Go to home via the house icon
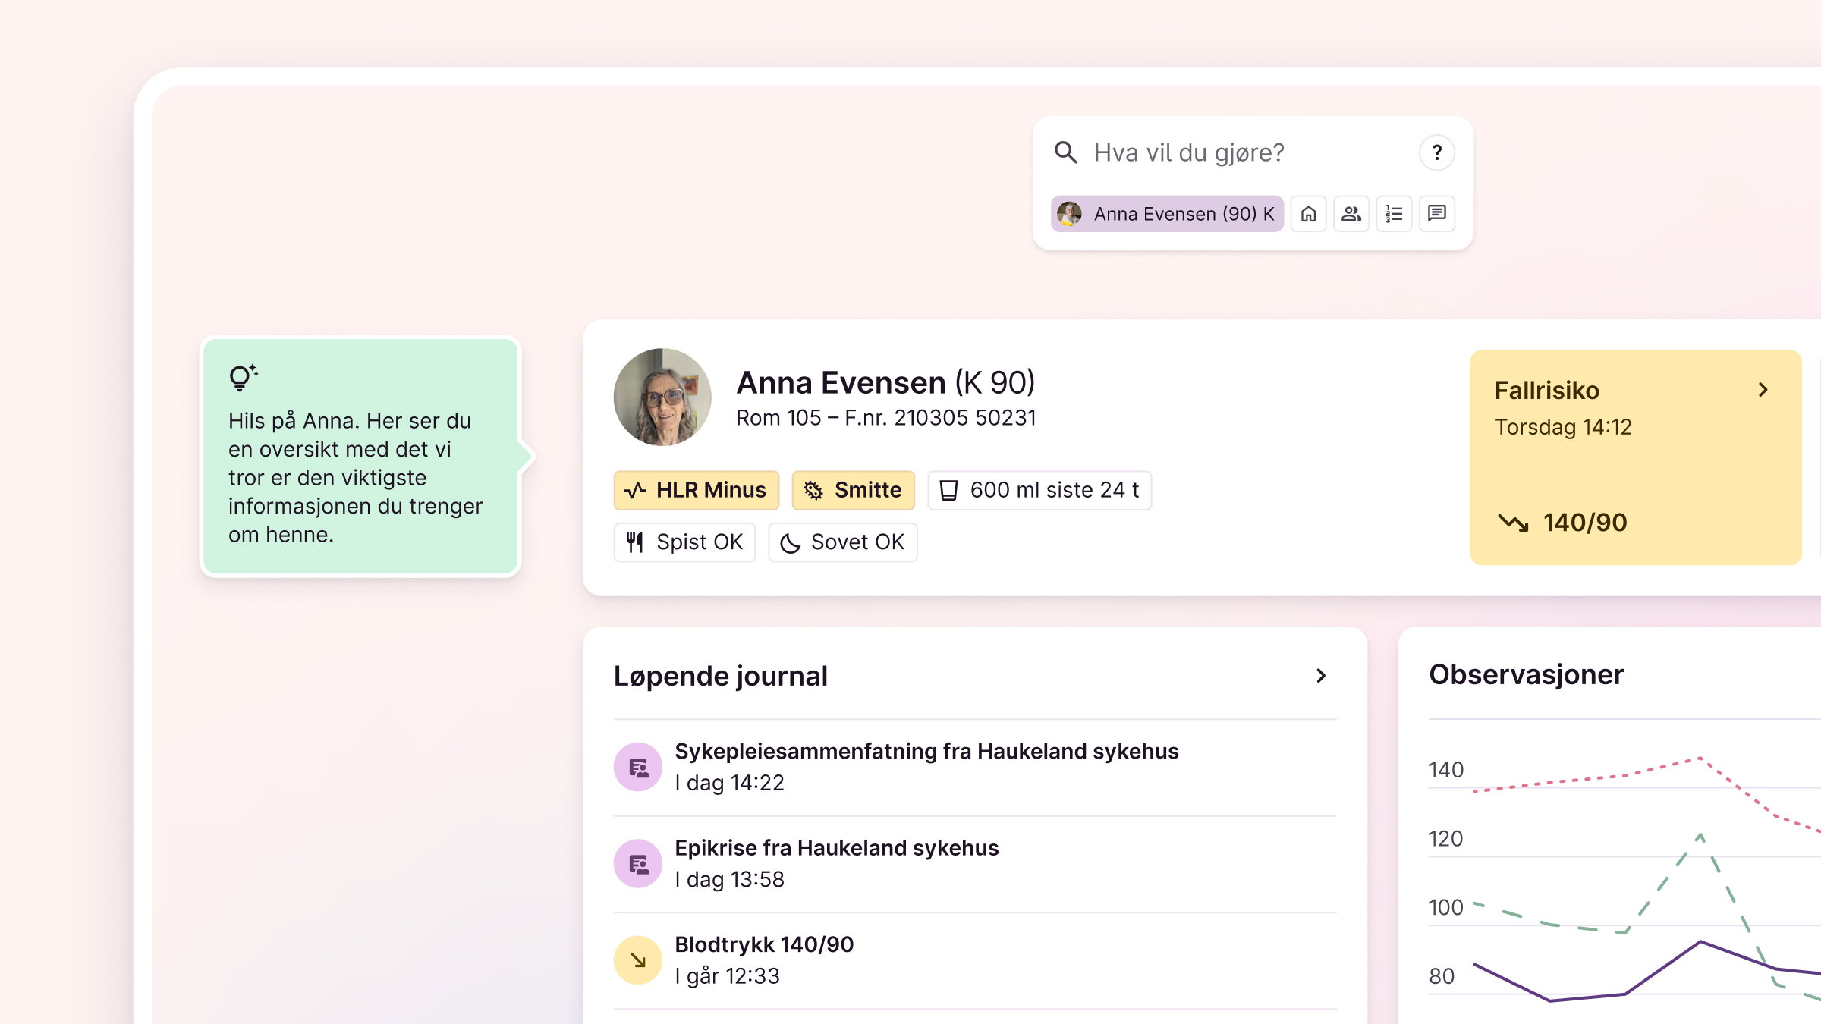The height and width of the screenshot is (1024, 1821). [1308, 214]
